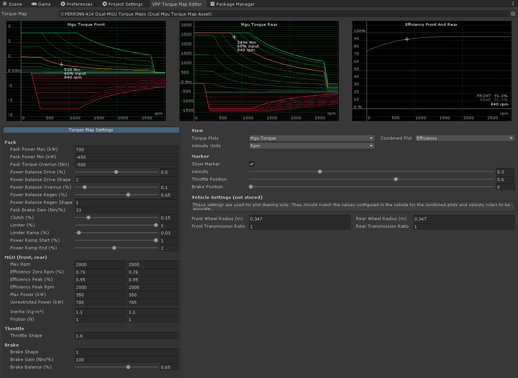Viewport: 518px width, 378px height.
Task: Click the Game tab controller icon
Action: tap(34, 4)
